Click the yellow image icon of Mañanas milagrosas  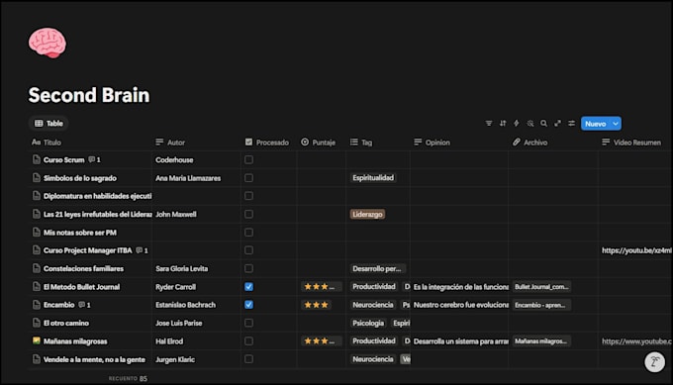pos(37,340)
